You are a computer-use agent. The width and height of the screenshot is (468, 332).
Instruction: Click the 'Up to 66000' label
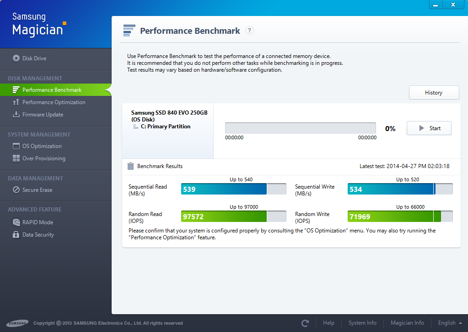tap(410, 207)
